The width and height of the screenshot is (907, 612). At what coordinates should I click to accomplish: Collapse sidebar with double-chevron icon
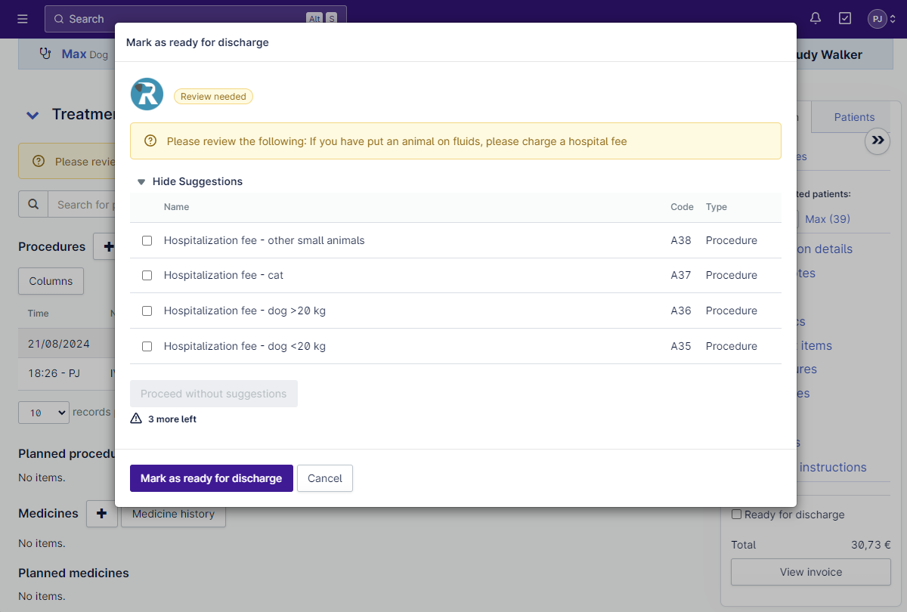[x=878, y=141]
